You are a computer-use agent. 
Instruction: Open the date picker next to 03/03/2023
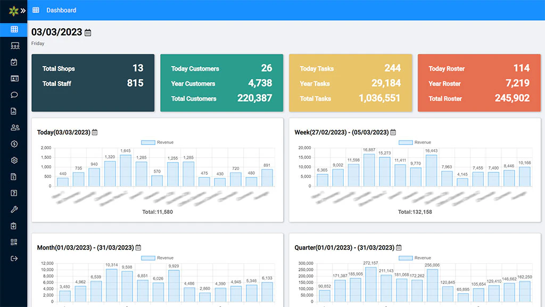(87, 32)
